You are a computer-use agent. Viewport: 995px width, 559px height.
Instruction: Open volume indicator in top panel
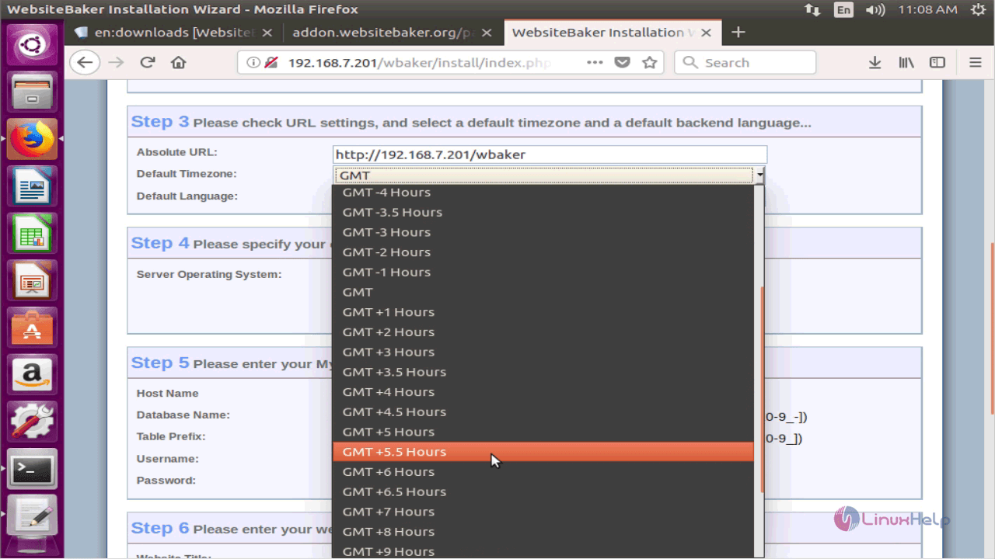click(x=875, y=9)
